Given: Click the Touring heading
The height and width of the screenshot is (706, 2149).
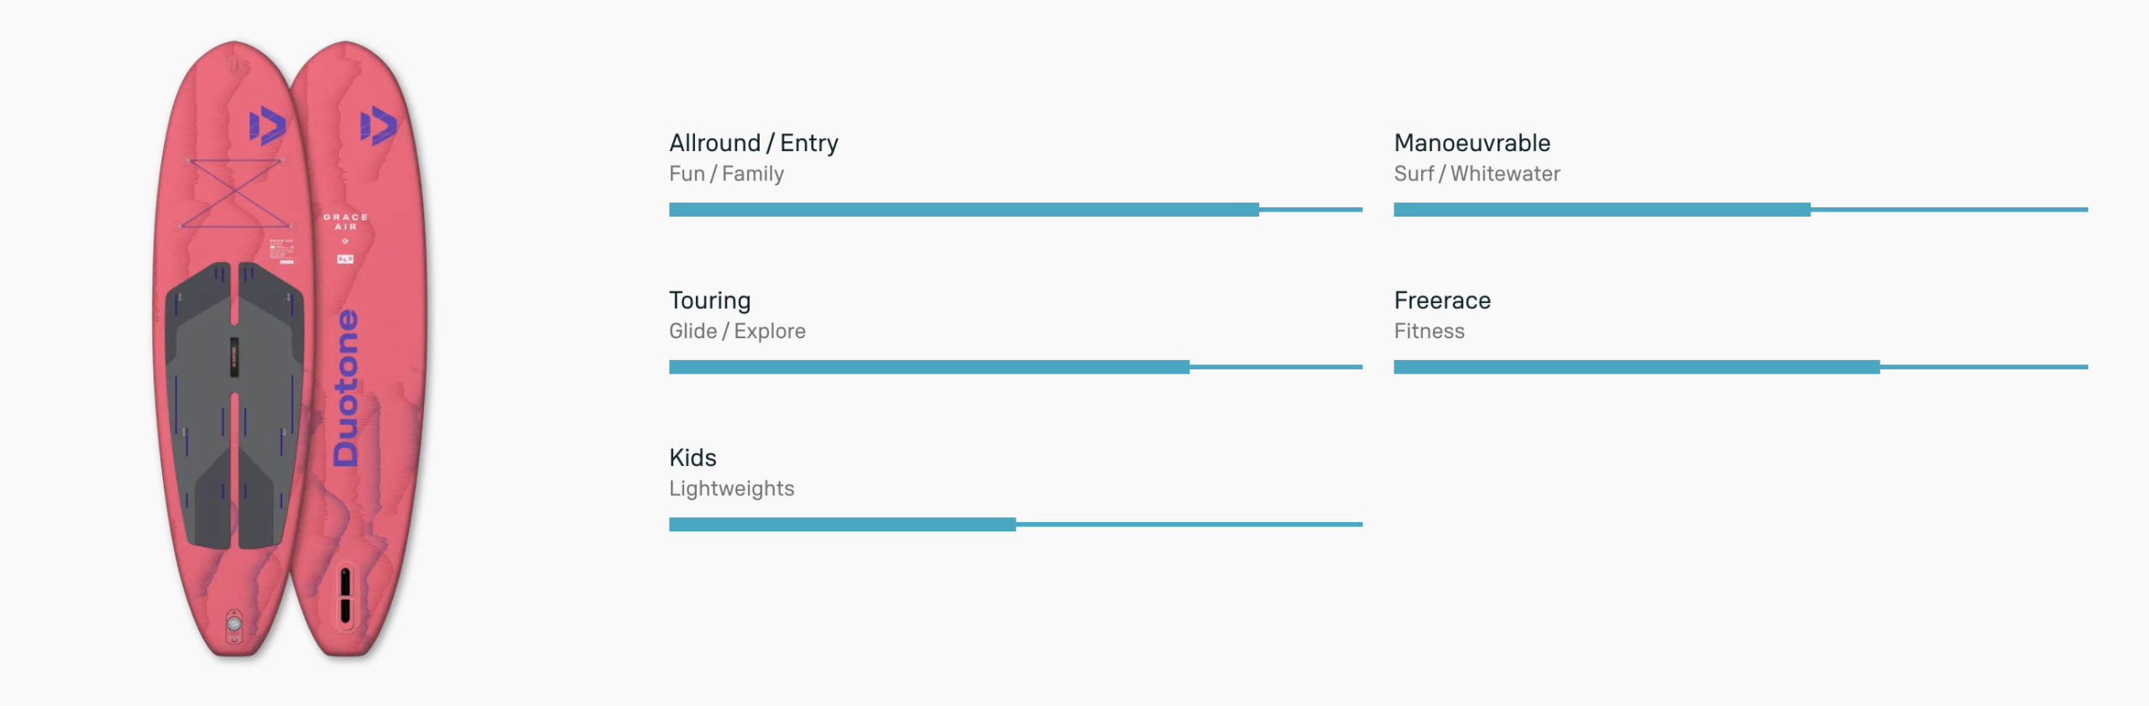Looking at the screenshot, I should (709, 301).
